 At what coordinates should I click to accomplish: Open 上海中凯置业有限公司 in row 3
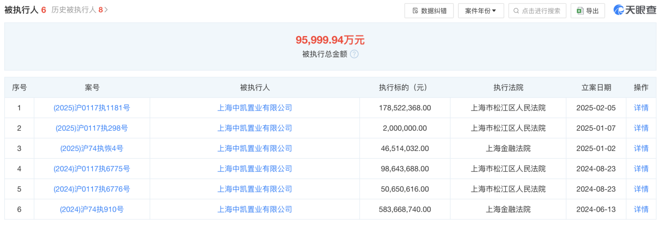tap(255, 148)
